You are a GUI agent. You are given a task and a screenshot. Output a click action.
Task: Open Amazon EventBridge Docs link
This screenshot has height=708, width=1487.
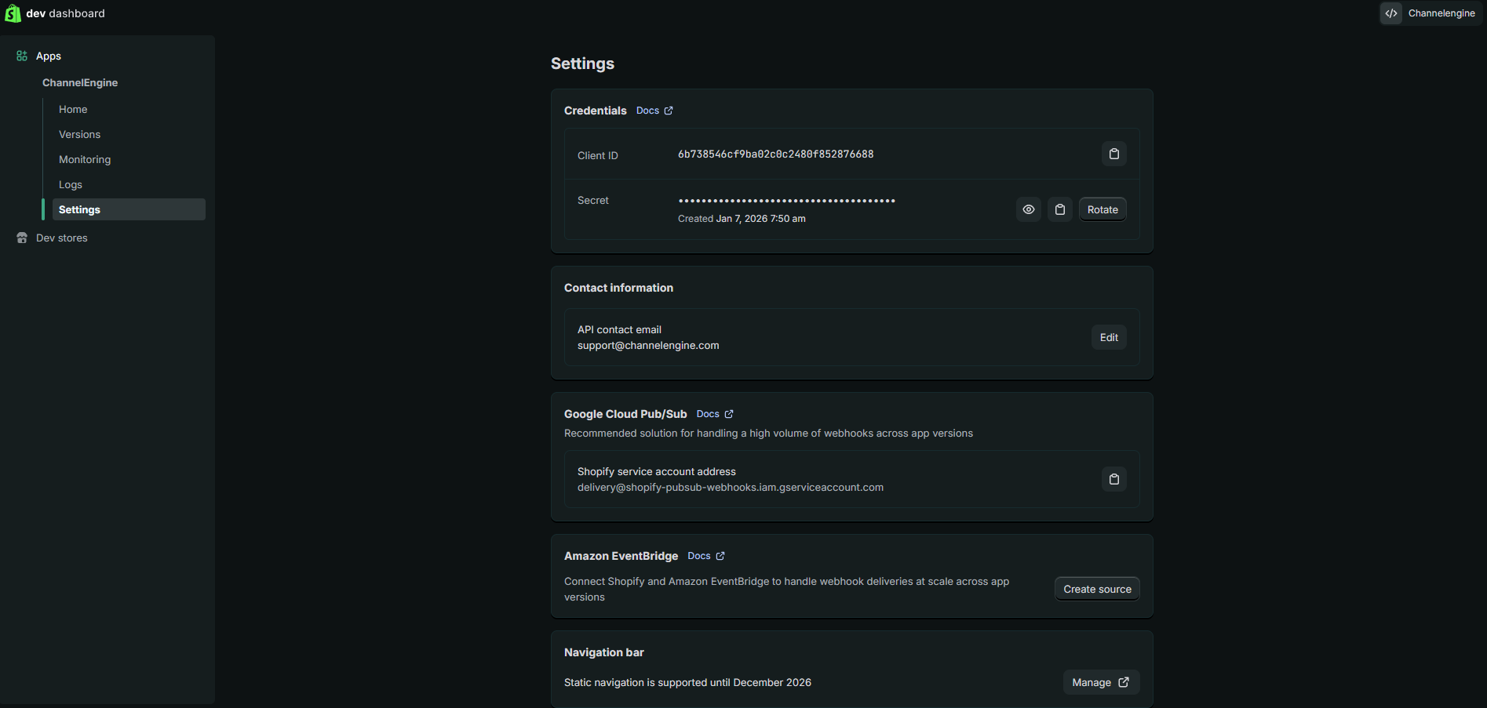[x=706, y=556]
